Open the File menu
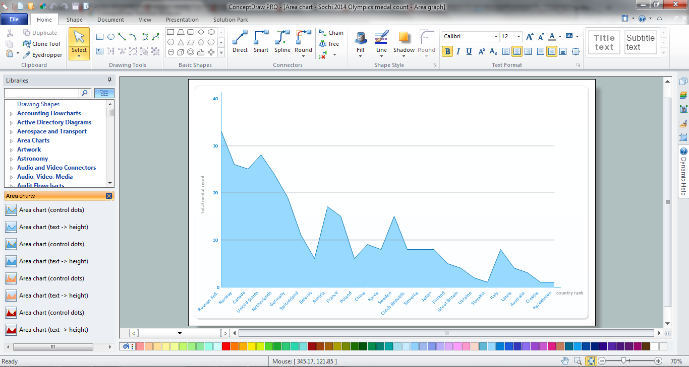Screen dimensions: 689x367 click(x=14, y=19)
